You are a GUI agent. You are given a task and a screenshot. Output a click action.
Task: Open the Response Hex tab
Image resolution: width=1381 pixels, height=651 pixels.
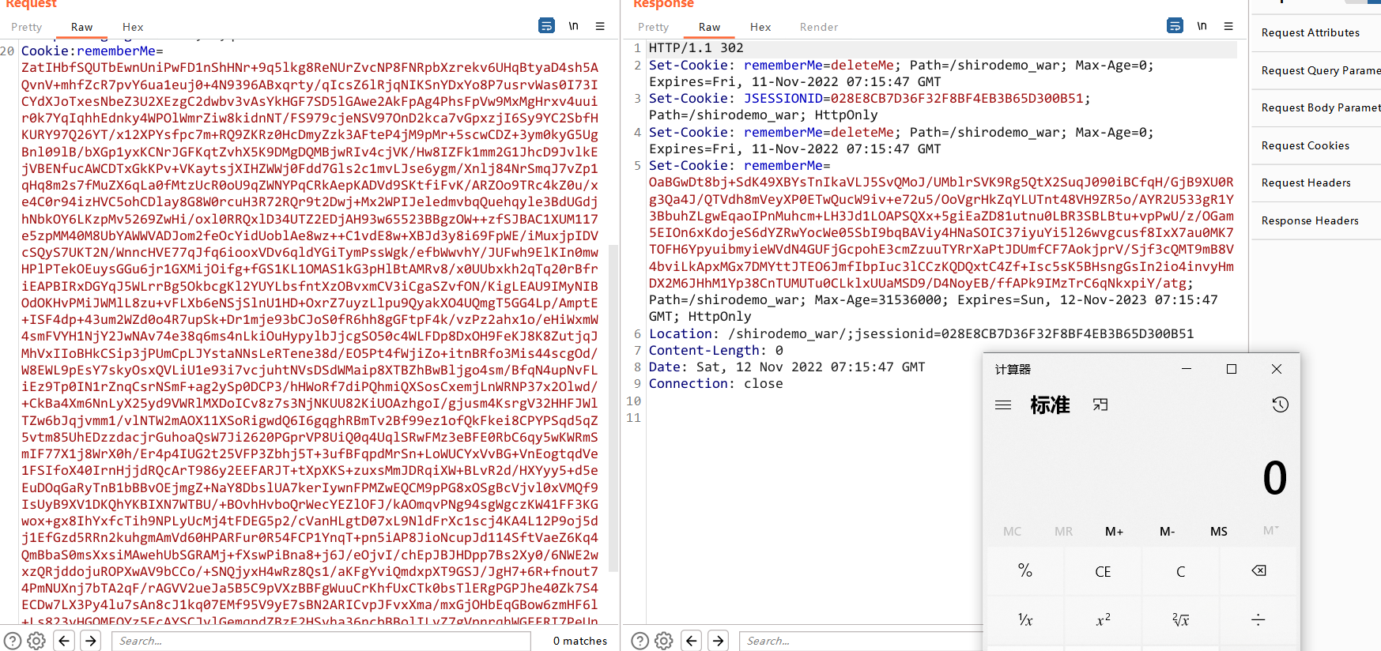(x=760, y=27)
